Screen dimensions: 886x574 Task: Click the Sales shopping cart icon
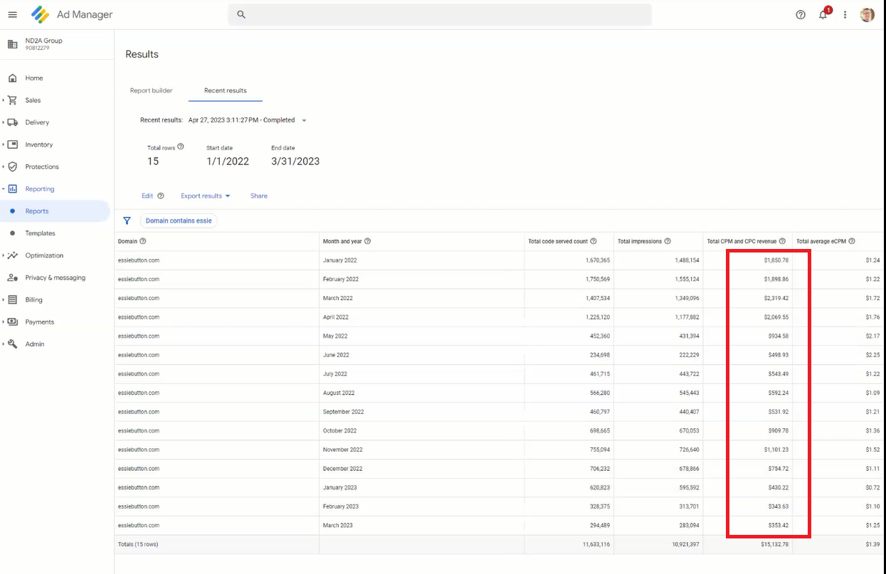click(12, 100)
